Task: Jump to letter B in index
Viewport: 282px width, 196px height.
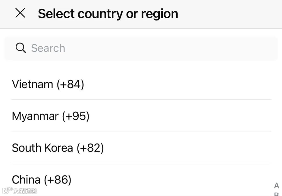Action: point(277,194)
